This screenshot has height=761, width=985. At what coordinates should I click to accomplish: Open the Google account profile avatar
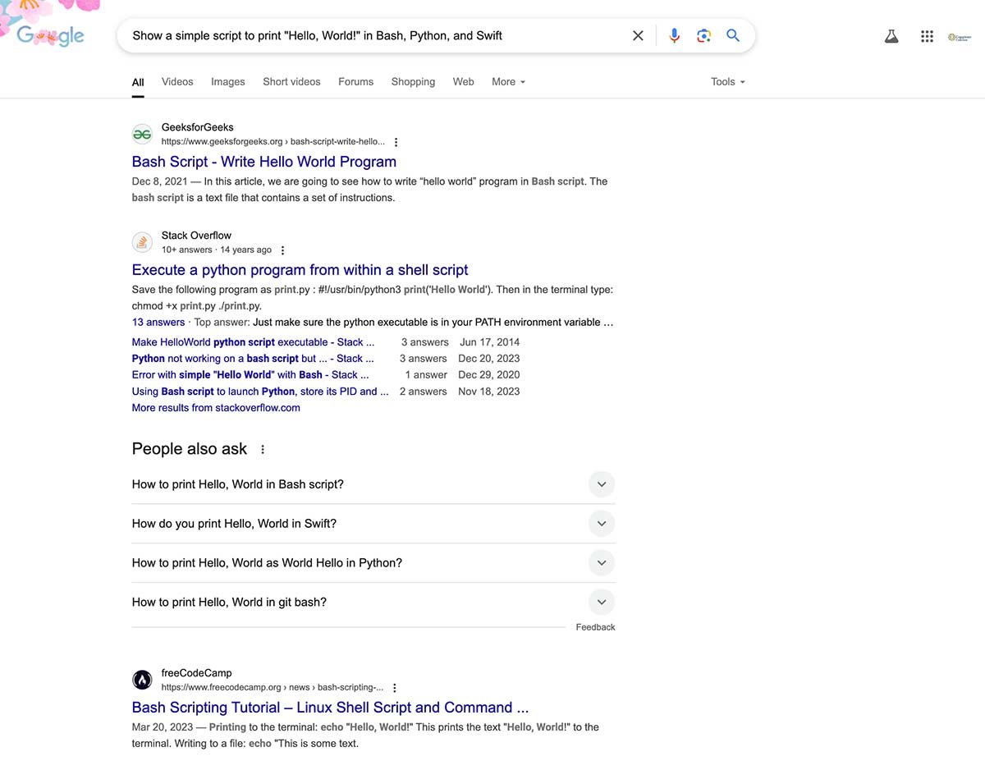click(959, 37)
